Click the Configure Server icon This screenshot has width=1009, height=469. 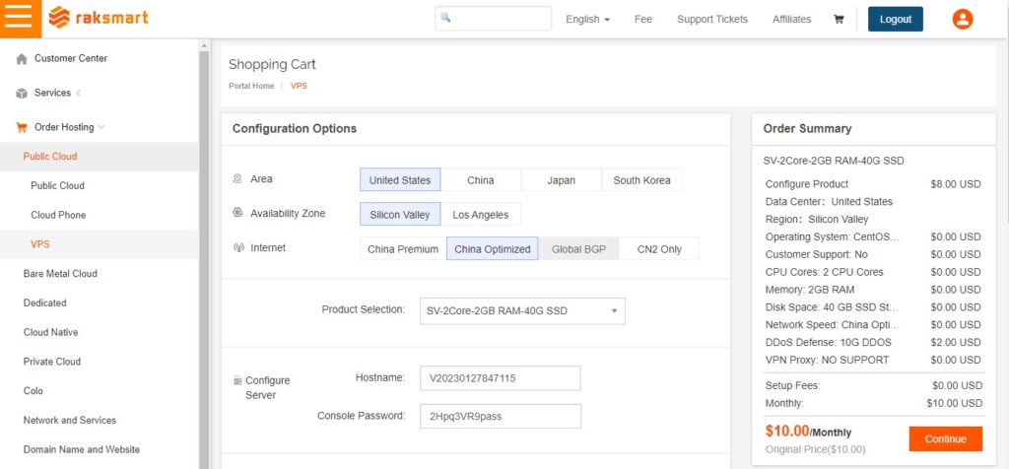pos(237,381)
